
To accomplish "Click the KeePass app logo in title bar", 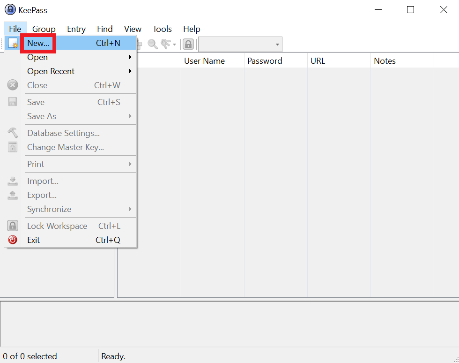I will [x=10, y=10].
